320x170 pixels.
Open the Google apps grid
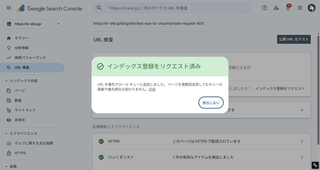click(300, 8)
